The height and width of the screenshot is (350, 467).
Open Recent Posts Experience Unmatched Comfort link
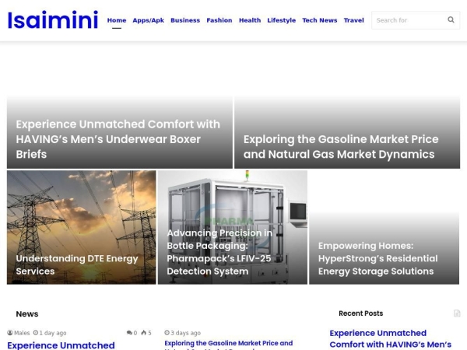tap(391, 338)
